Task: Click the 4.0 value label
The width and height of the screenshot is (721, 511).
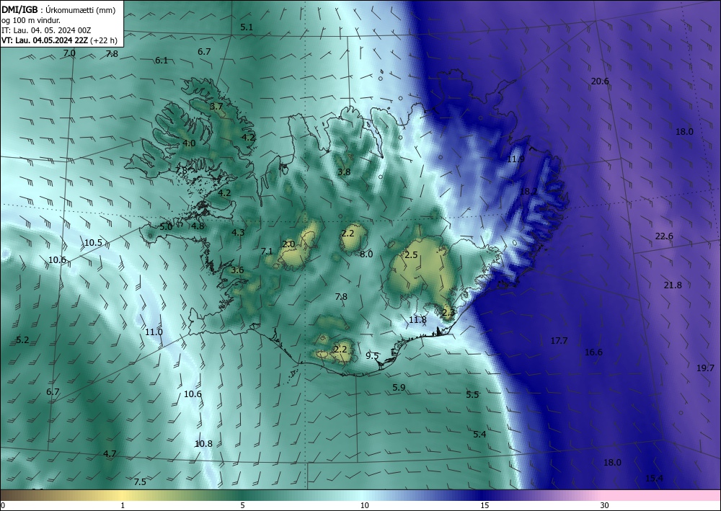Action: pyautogui.click(x=189, y=143)
